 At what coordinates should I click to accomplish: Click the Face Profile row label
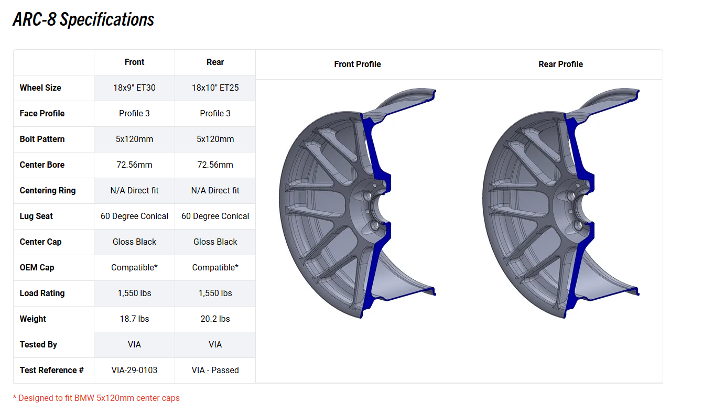pyautogui.click(x=42, y=113)
